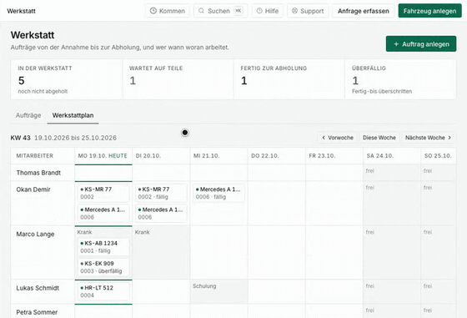467x318 pixels.
Task: Open HR-LT 512 order 0004 card
Action: tap(103, 291)
